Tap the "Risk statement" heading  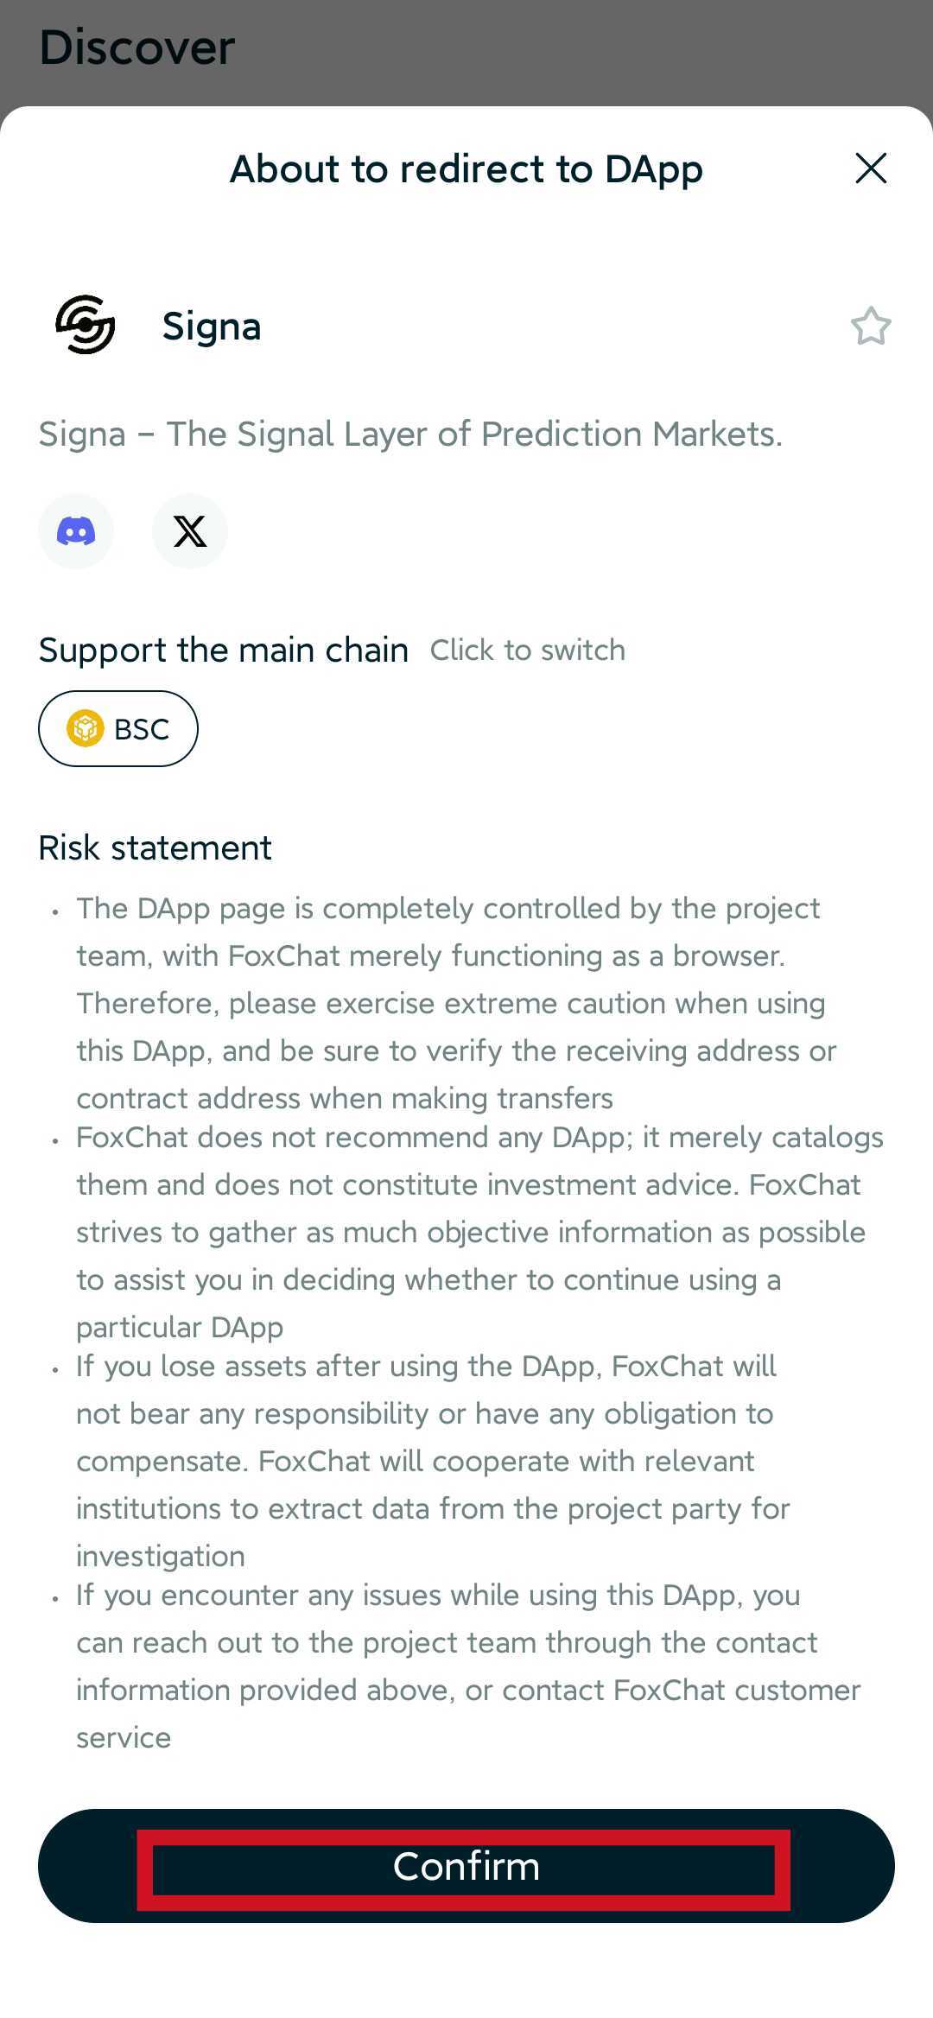click(155, 847)
